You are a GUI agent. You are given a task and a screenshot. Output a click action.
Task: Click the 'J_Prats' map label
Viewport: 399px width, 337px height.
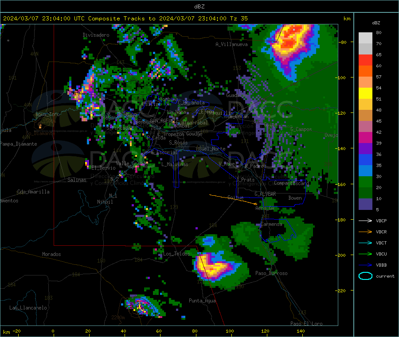pyautogui.click(x=246, y=180)
